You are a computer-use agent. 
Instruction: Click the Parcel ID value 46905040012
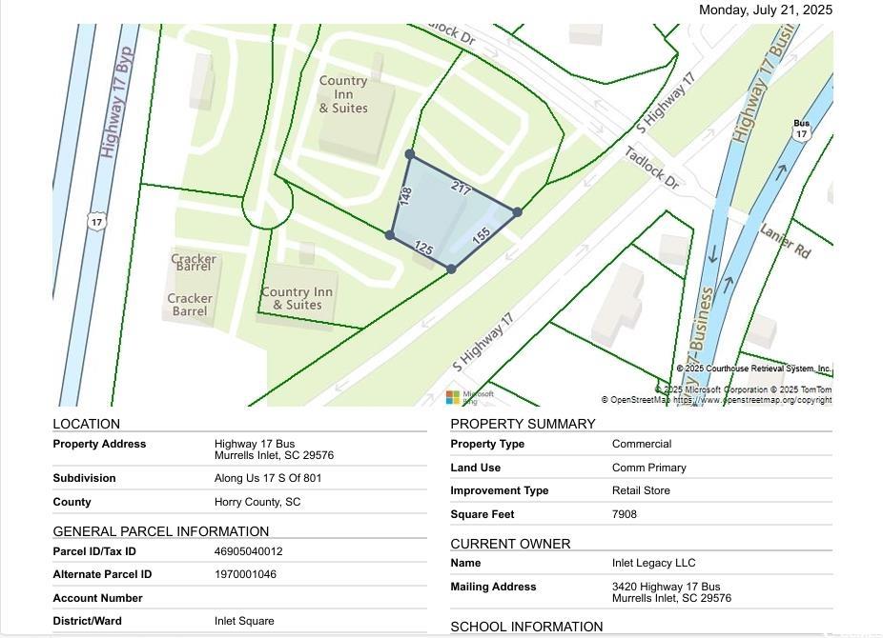[x=248, y=551]
